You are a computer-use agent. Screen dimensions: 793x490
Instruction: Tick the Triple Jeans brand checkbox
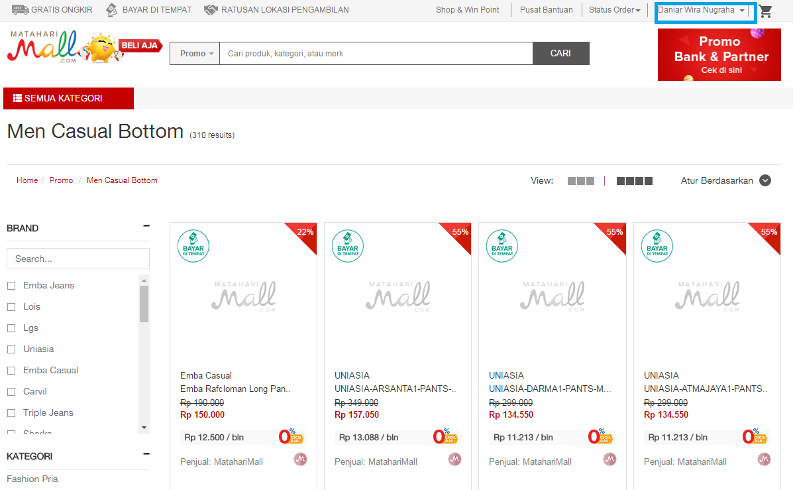(11, 414)
